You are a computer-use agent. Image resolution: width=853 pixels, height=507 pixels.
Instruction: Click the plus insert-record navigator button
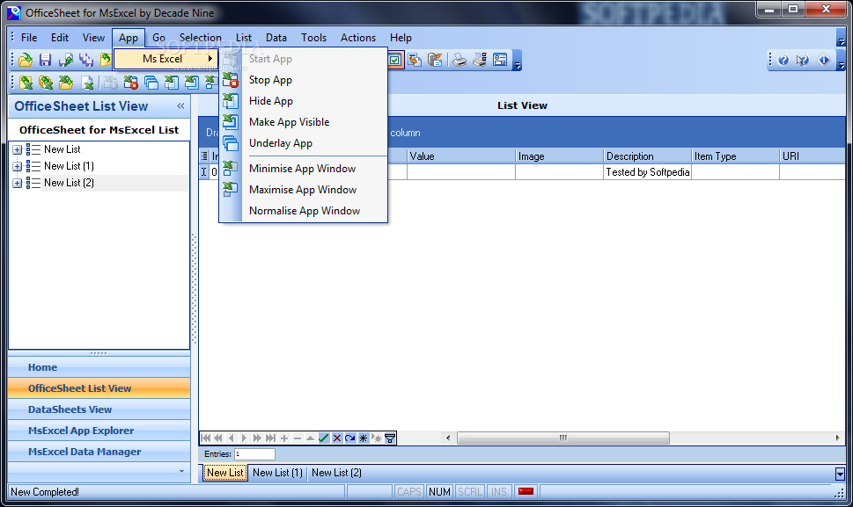284,438
